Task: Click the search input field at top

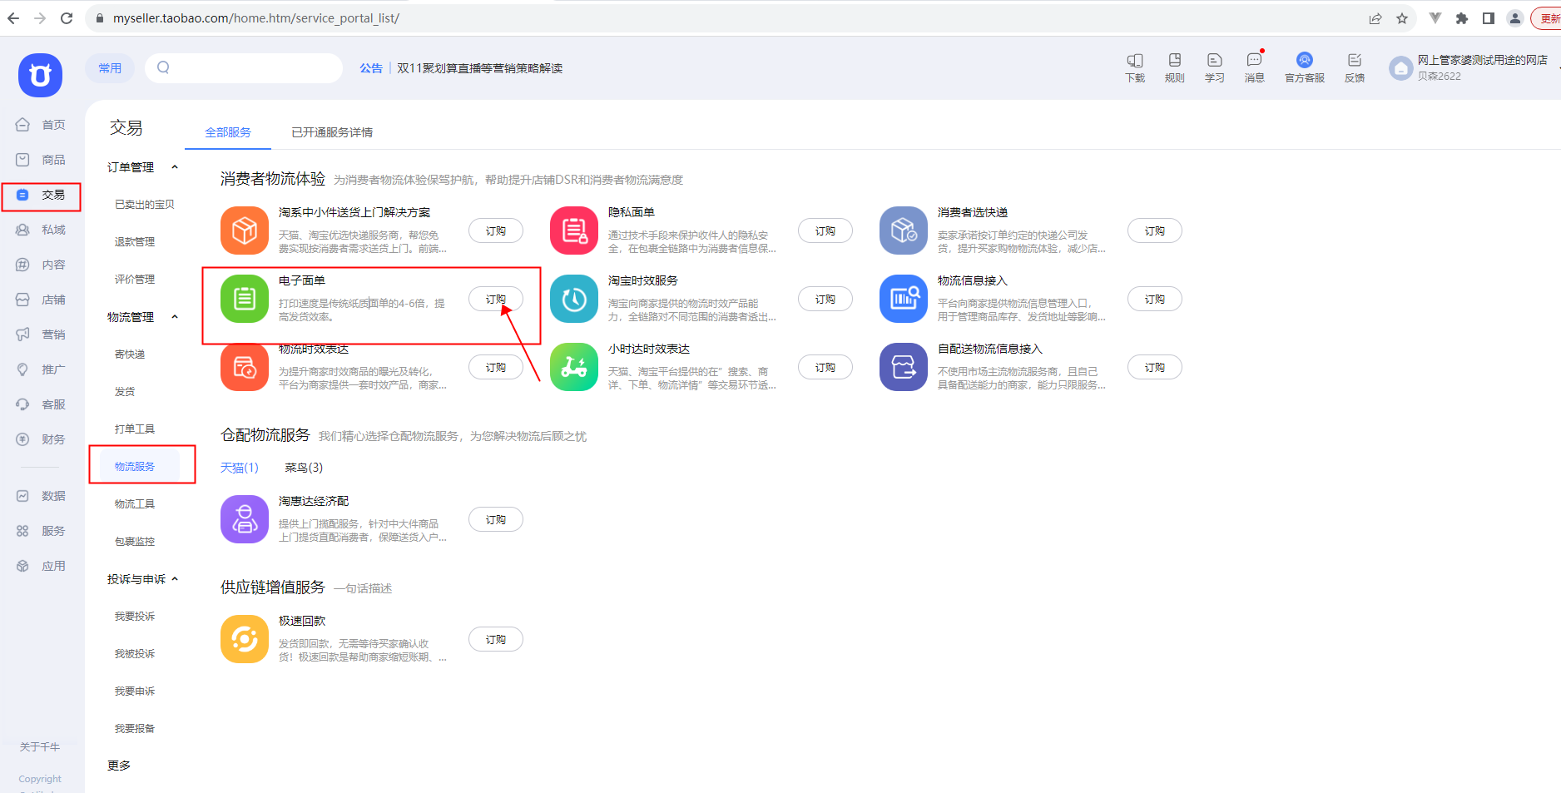Action: point(250,68)
